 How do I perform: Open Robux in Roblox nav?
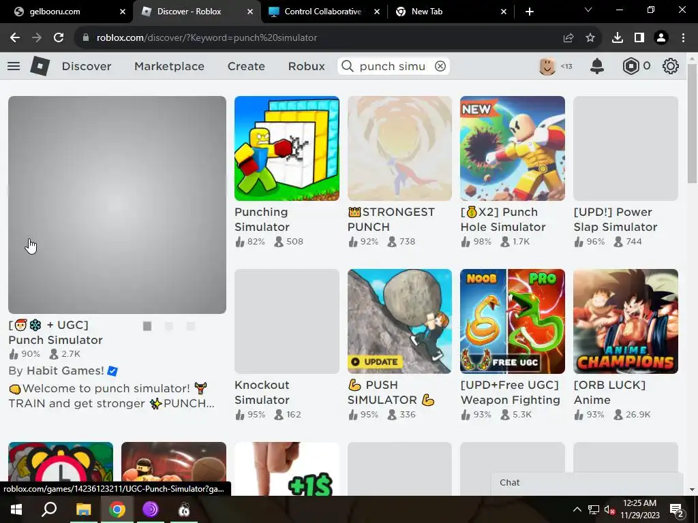306,66
